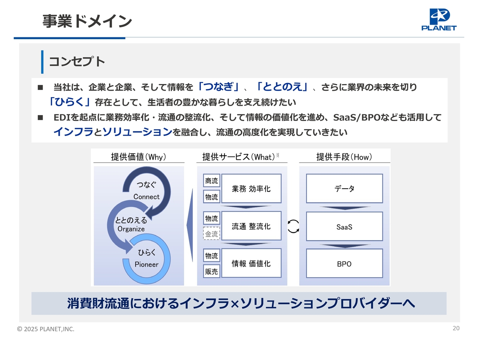Click the コンセプト section heading
This screenshot has height=338, width=478.
77,62
